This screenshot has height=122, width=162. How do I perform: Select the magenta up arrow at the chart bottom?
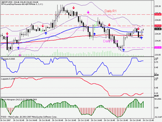(x=20, y=55)
